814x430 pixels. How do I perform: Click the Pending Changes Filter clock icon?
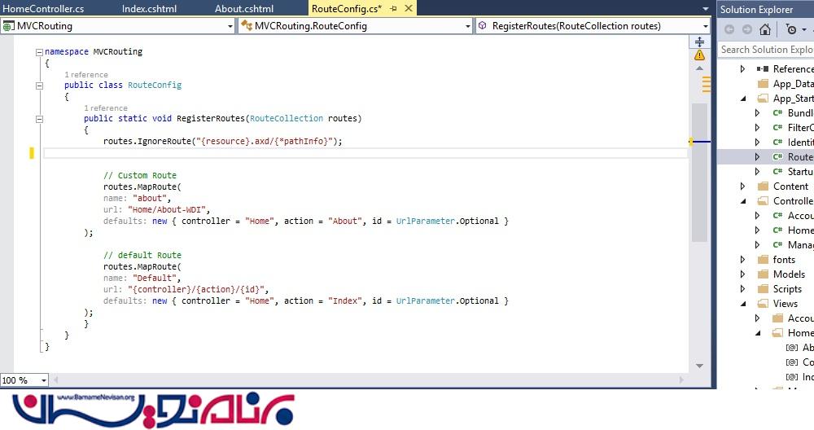[x=791, y=30]
